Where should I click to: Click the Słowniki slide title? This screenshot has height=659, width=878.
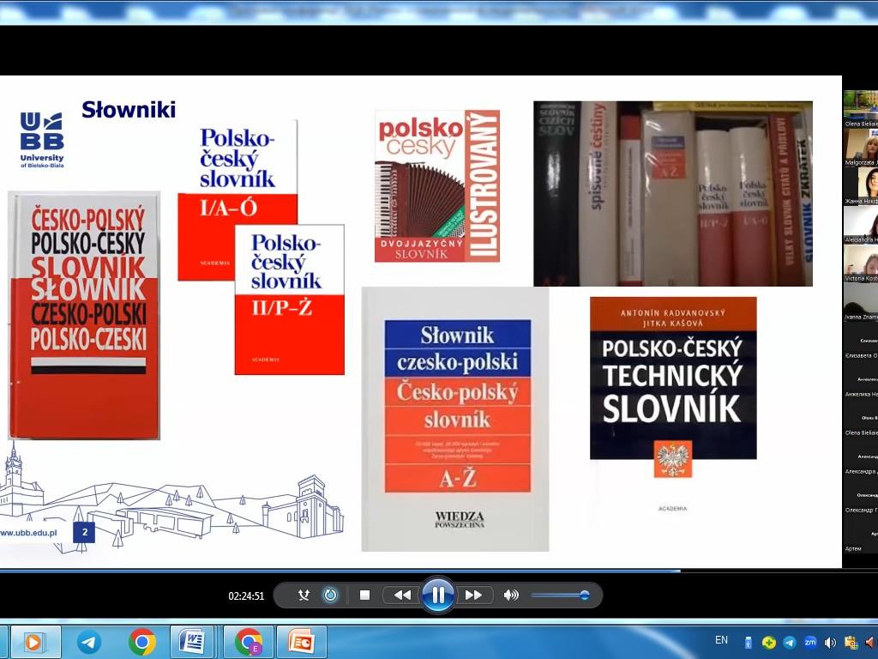pos(129,109)
